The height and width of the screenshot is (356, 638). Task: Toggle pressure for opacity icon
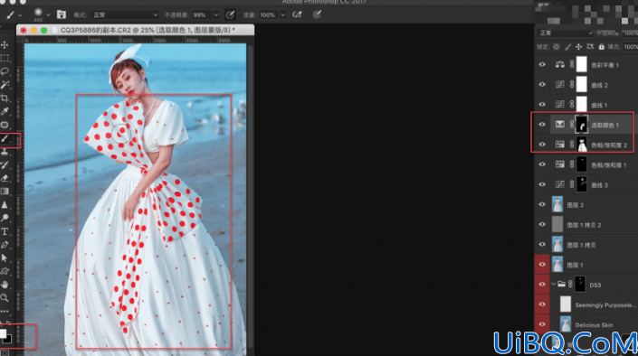[230, 14]
